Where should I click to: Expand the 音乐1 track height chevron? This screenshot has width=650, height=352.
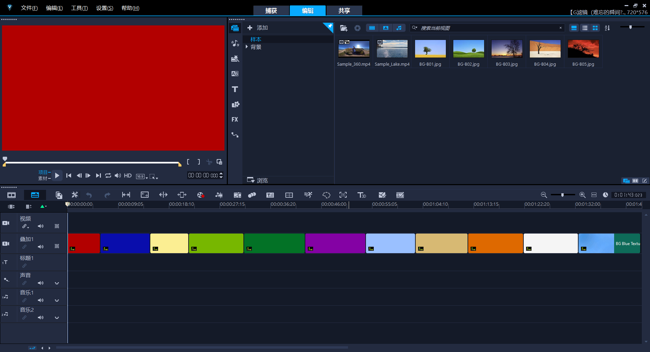coord(57,300)
